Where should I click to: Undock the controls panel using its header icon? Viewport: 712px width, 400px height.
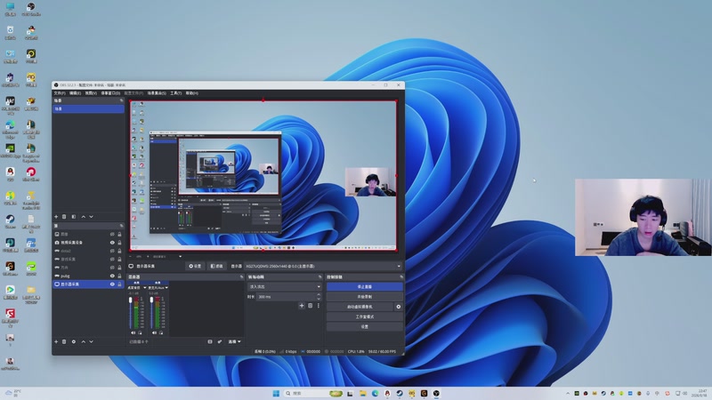pyautogui.click(x=401, y=276)
